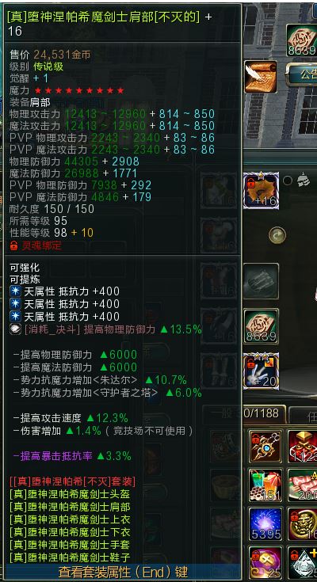
Task: Select the golden key-shaped item with blue gem
Action: coord(265,446)
